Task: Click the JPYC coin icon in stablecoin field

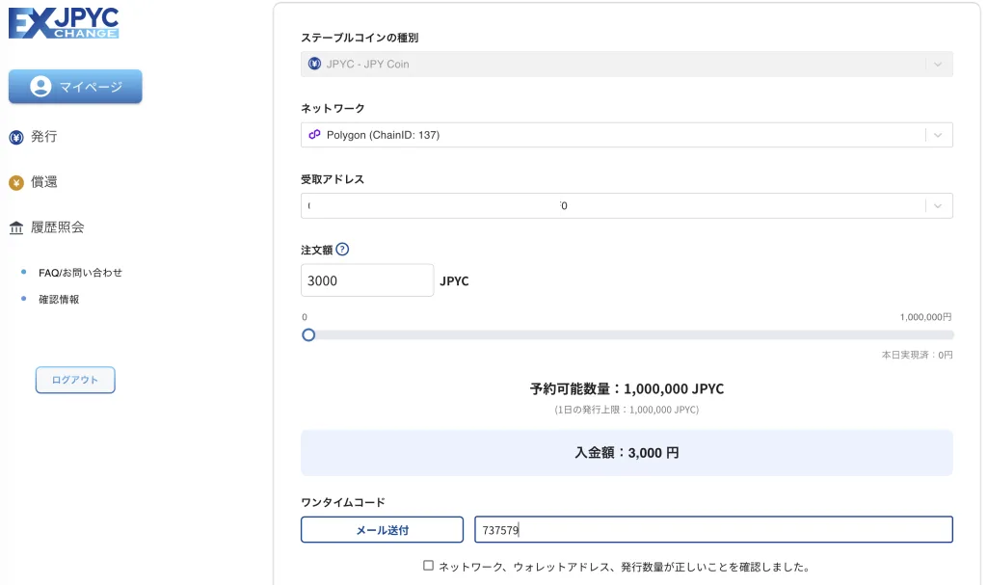Action: (x=314, y=64)
